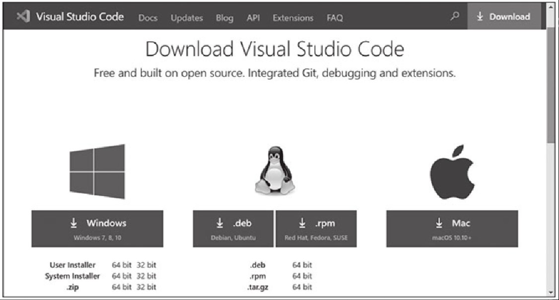Click the Windows ".zip" row label
Screen dimensions: 559x300
click(x=72, y=287)
